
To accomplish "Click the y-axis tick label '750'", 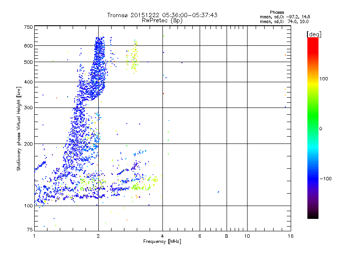I will [28, 27].
